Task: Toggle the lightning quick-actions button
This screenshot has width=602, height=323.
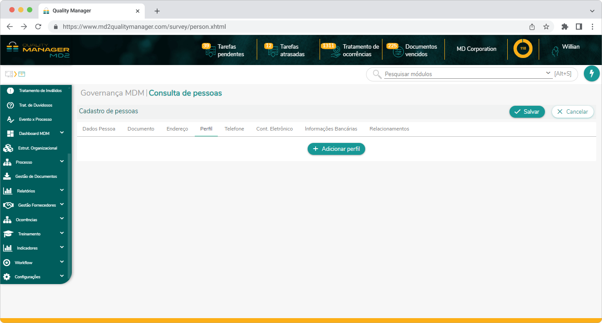Action: coord(591,73)
